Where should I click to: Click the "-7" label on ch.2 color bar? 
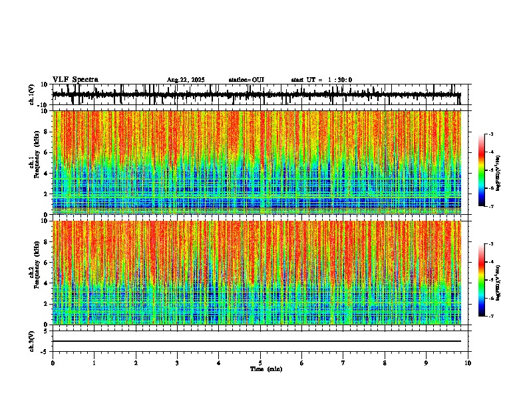(490, 316)
